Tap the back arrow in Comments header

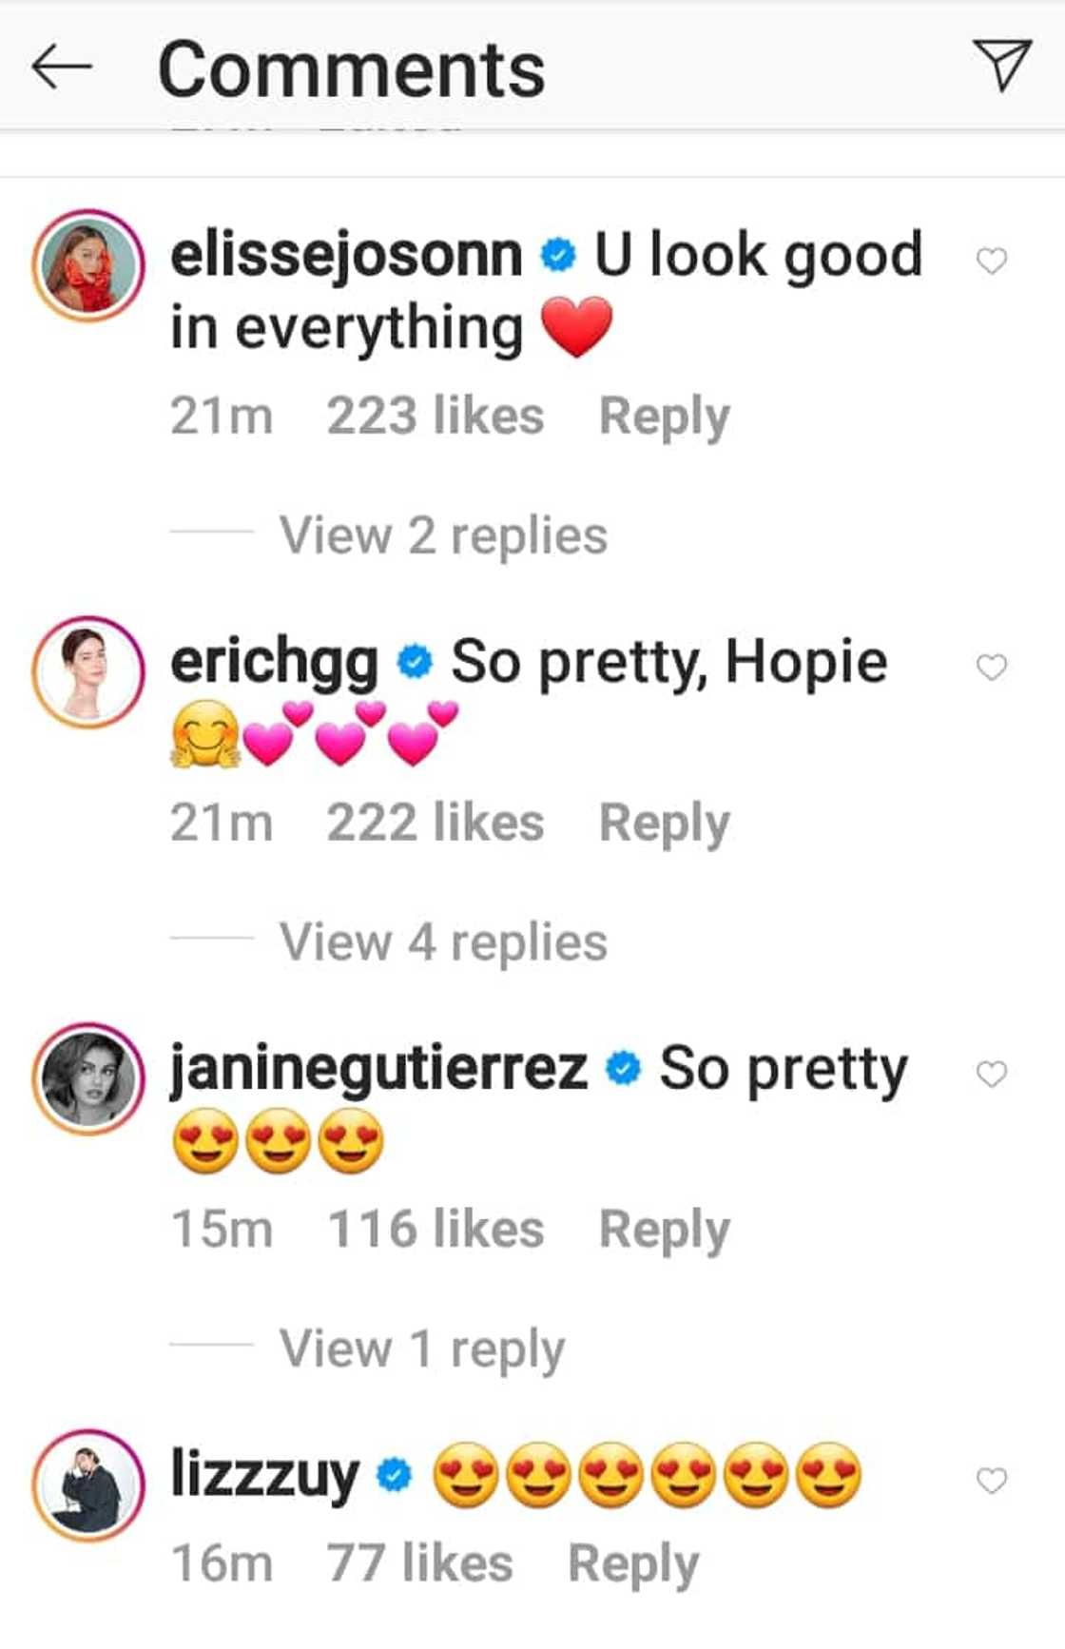coord(61,68)
